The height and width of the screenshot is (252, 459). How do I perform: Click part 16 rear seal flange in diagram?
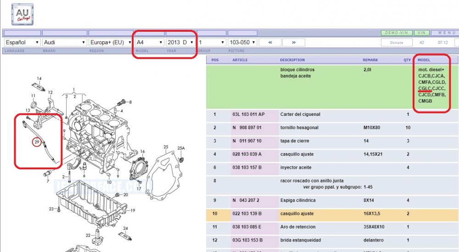click(x=138, y=166)
